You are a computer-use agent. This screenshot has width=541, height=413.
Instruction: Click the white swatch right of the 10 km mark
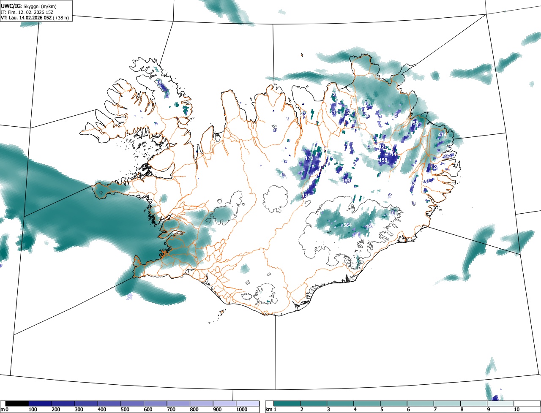[527, 404]
